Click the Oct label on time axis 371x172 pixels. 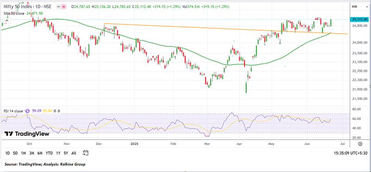pyautogui.click(x=29, y=144)
